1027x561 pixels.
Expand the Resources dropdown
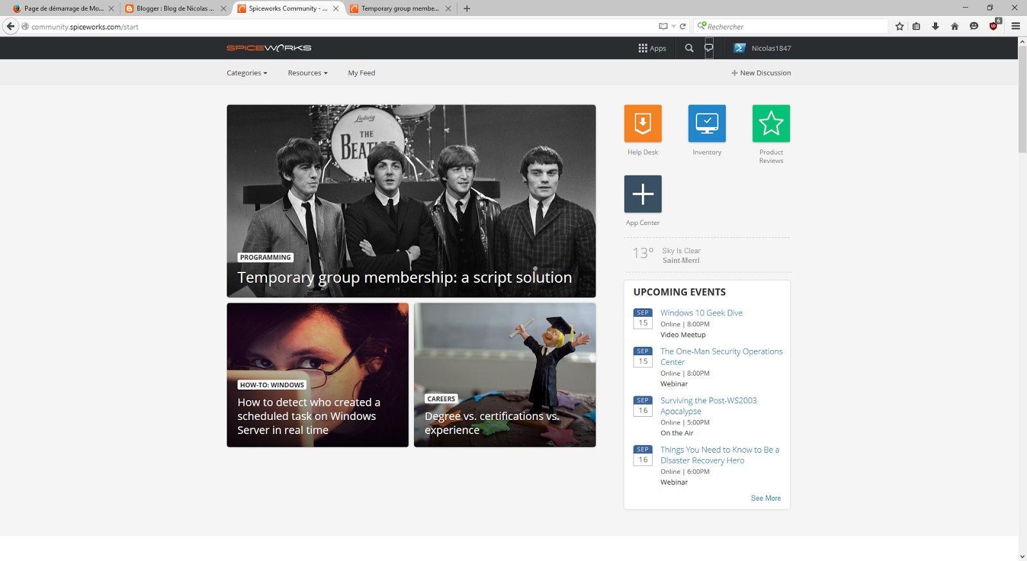pyautogui.click(x=307, y=73)
